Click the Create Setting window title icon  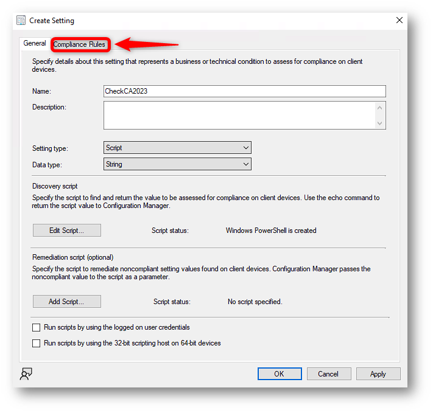point(21,21)
